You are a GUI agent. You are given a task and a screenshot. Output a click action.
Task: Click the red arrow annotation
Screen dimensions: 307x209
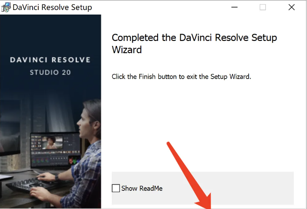point(189,176)
